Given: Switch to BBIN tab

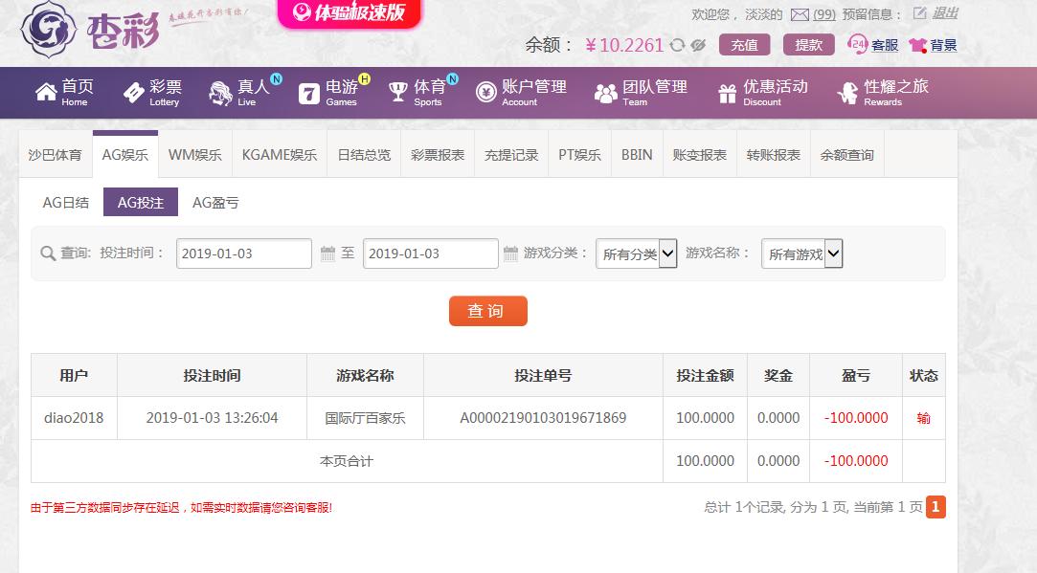Looking at the screenshot, I should coord(637,155).
